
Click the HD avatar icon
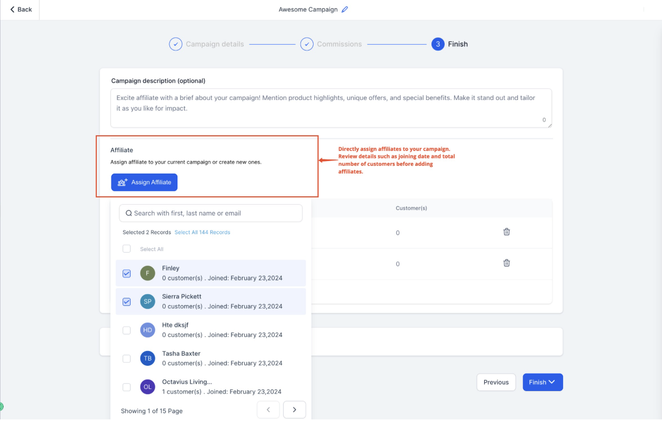[x=148, y=330]
